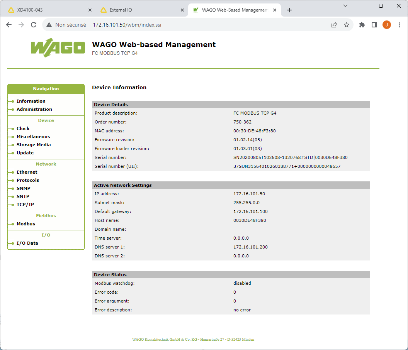Reload the page with the refresh icon
Viewport: 408px width, 350px height.
pos(34,25)
